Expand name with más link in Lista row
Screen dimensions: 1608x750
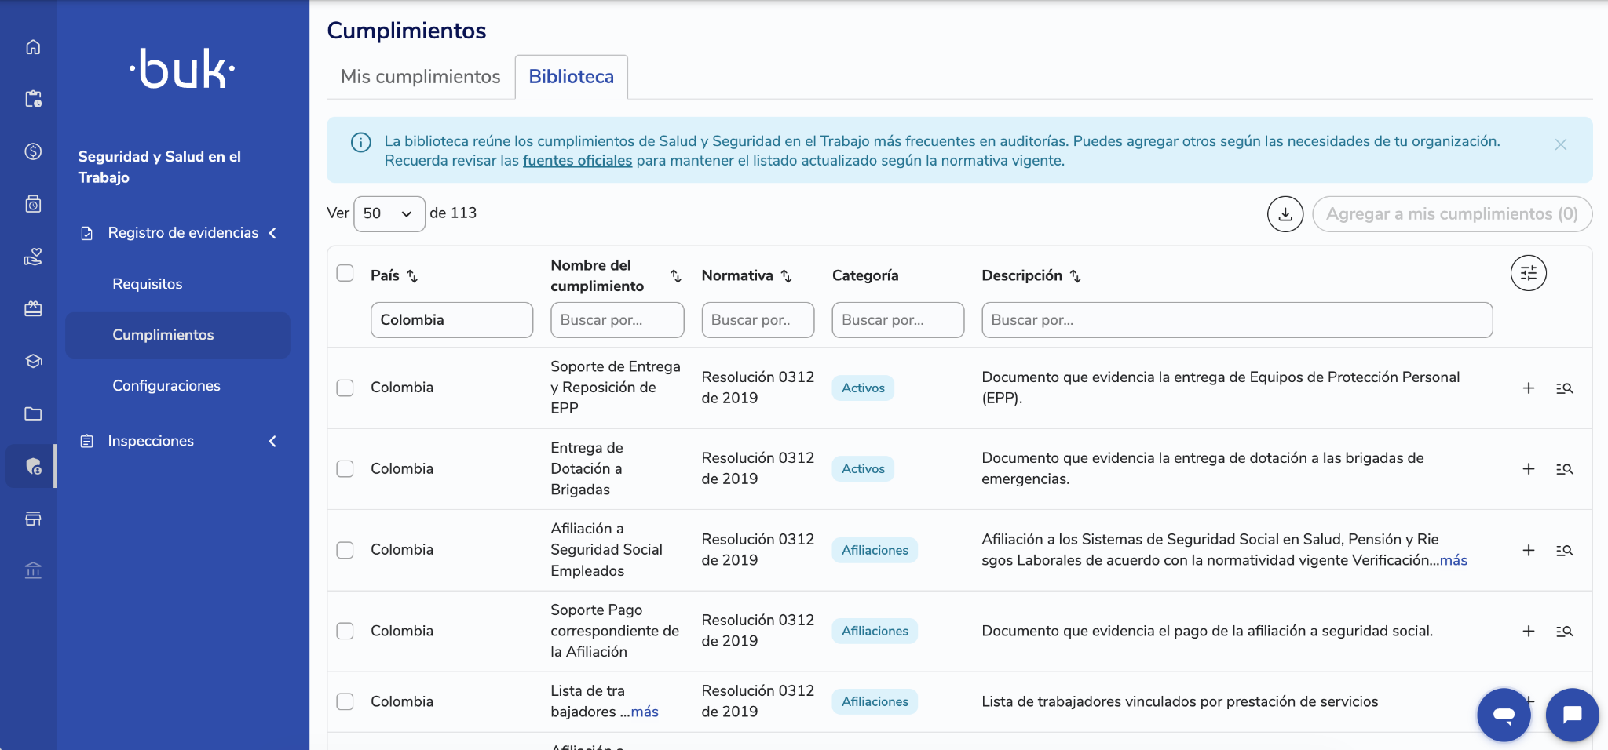pos(645,712)
